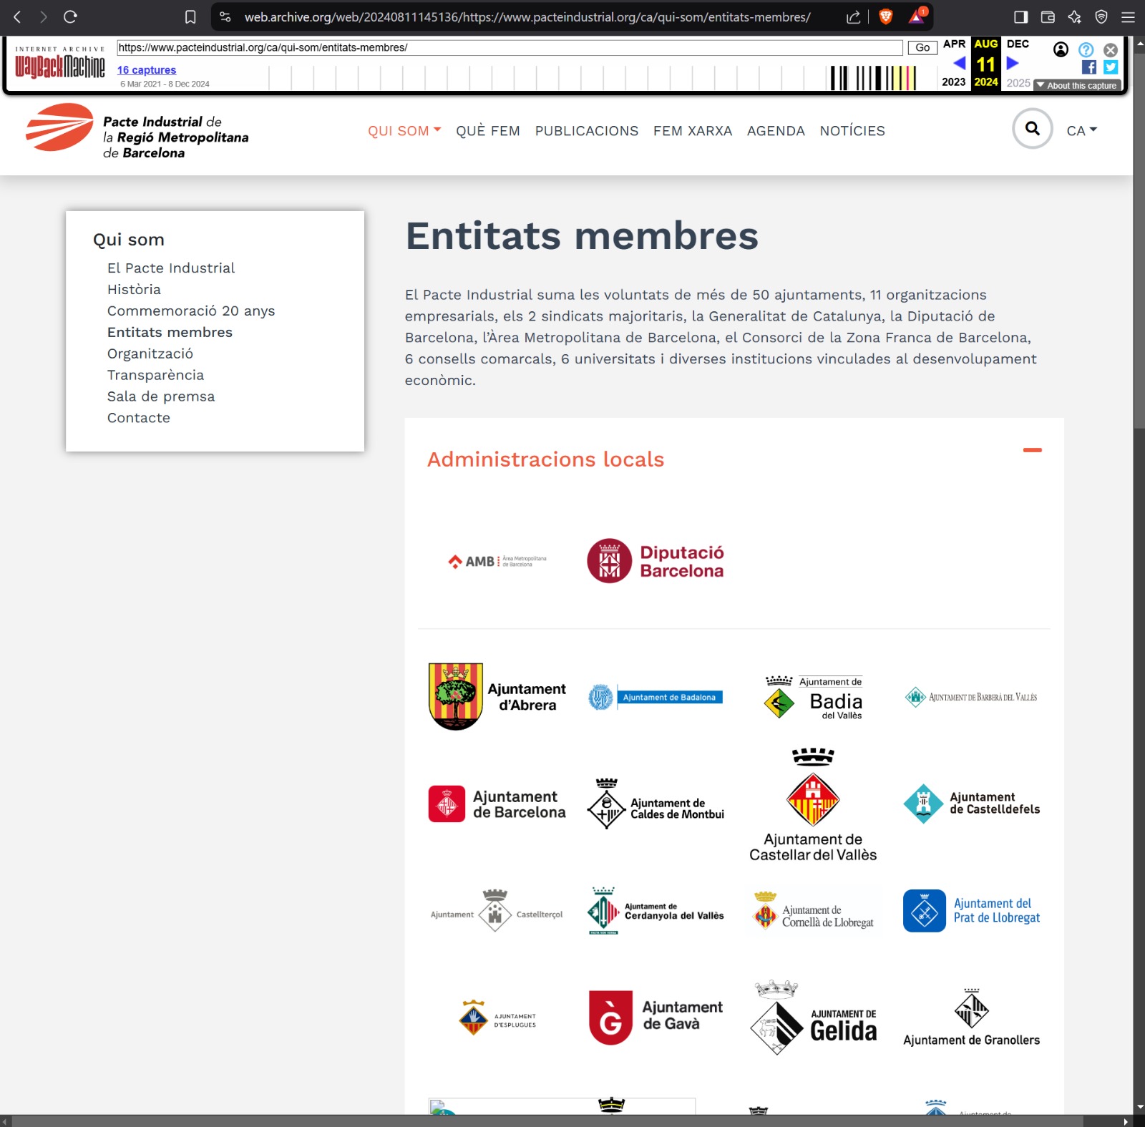Open Commemoració 20 anys sidebar link
1145x1127 pixels.
coord(191,311)
